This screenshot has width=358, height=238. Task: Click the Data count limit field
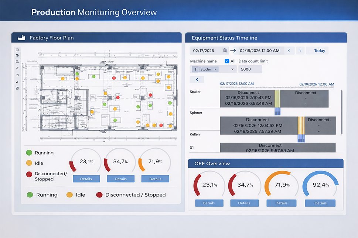[x=250, y=69]
